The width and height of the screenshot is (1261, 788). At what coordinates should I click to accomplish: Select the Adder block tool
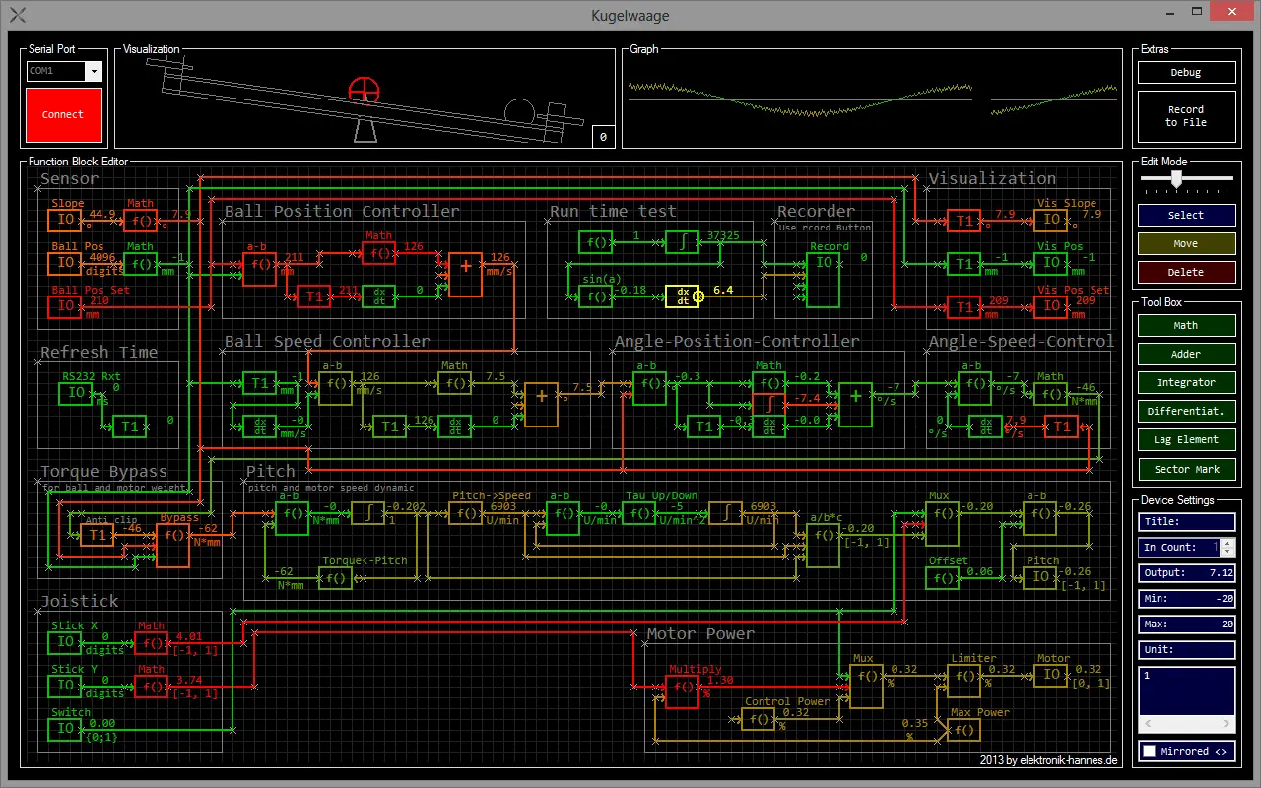tap(1185, 354)
